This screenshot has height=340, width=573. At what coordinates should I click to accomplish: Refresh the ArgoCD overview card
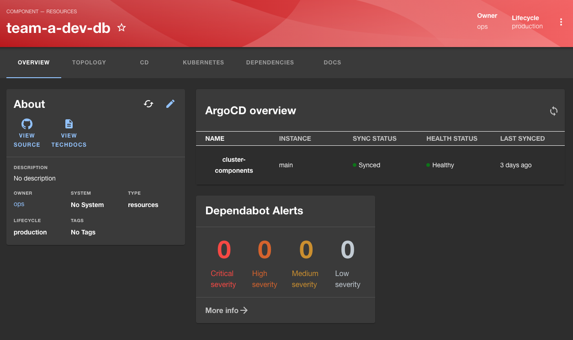point(553,111)
